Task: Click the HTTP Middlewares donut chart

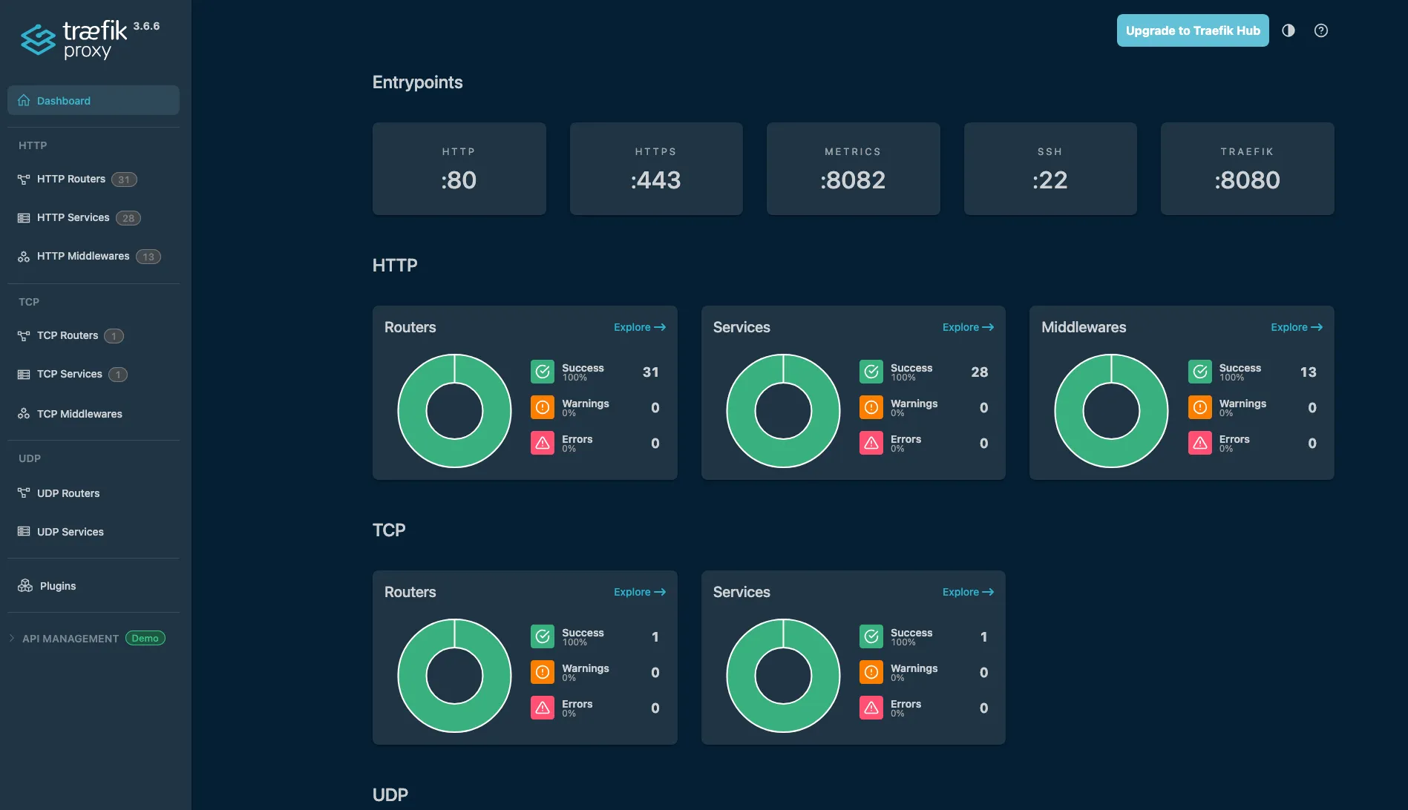Action: (x=1110, y=411)
